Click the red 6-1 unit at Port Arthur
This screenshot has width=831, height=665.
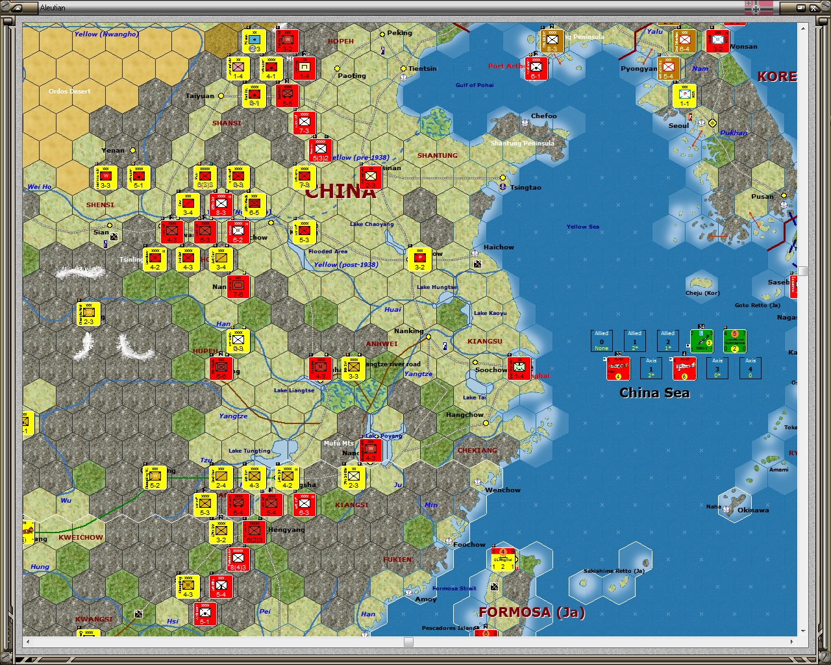click(x=536, y=68)
